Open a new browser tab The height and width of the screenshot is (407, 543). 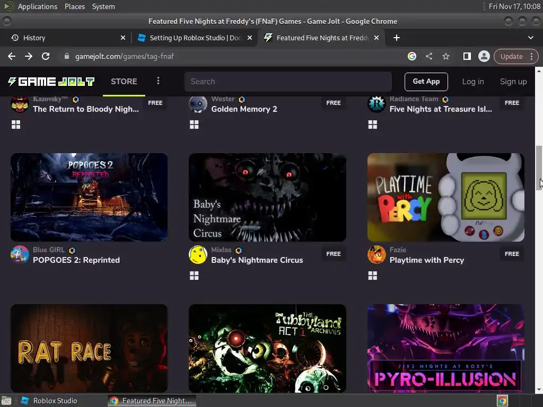click(397, 38)
